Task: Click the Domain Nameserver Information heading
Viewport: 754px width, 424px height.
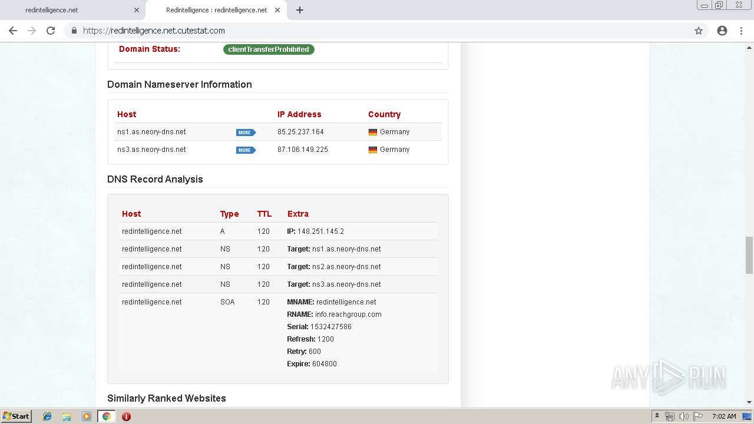Action: pyautogui.click(x=180, y=84)
